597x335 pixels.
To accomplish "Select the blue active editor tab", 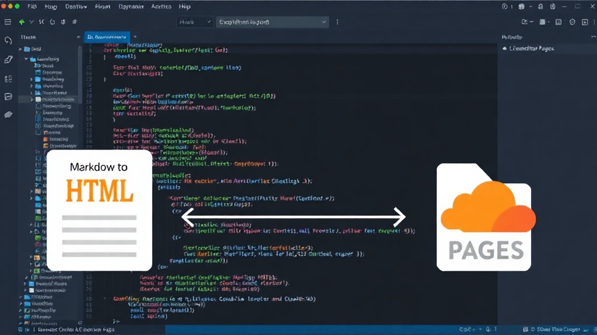I will 107,37.
